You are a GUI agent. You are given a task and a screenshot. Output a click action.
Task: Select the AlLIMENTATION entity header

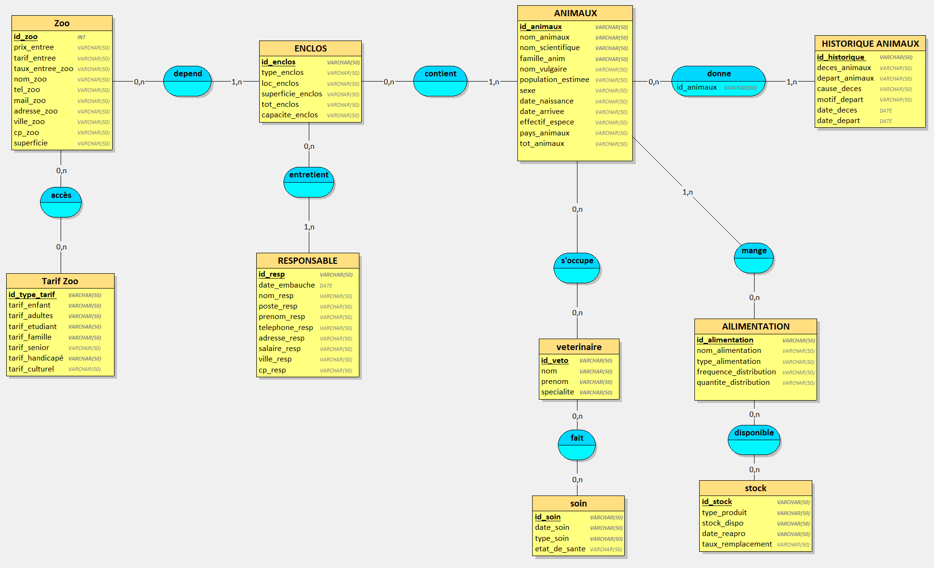click(x=756, y=327)
